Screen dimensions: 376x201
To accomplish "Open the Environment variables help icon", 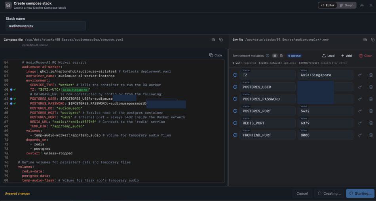I will click(x=268, y=56).
